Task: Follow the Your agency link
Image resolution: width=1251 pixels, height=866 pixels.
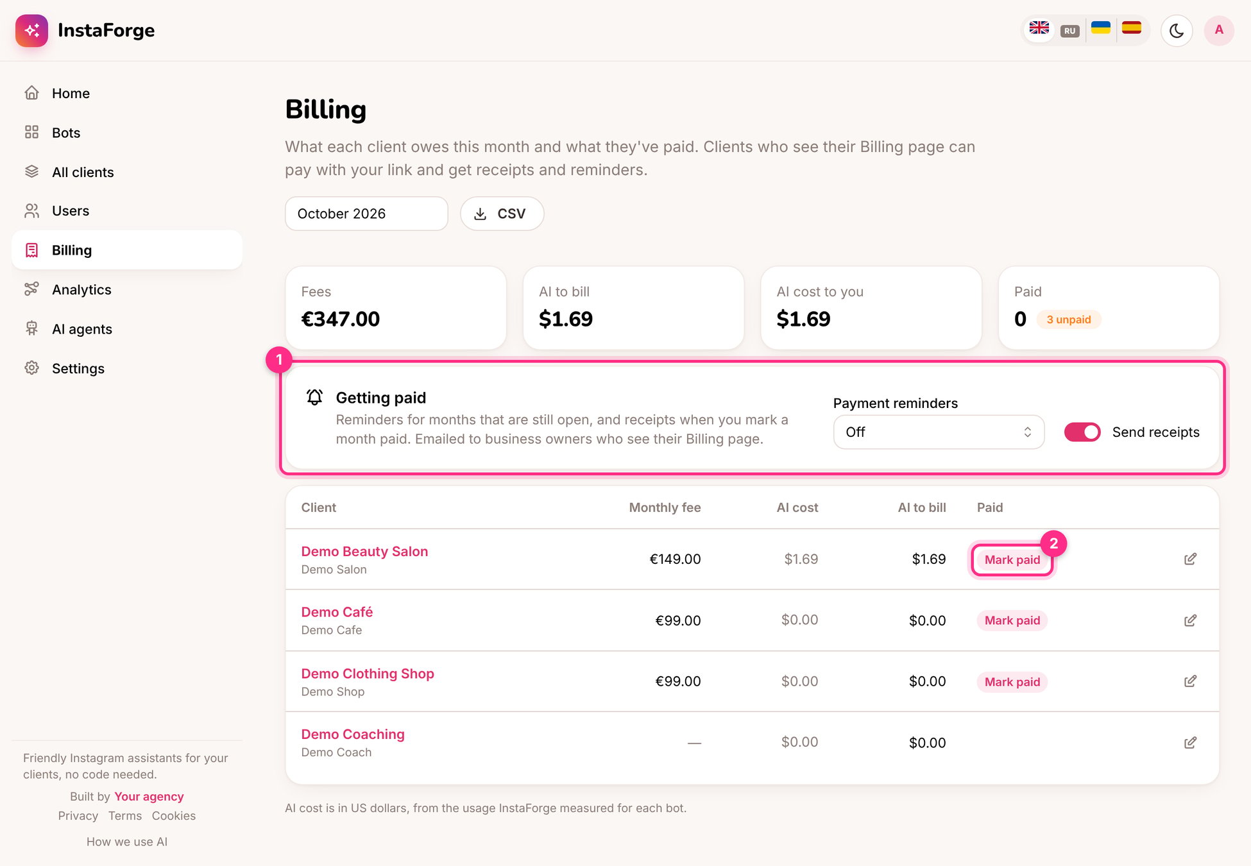Action: pos(149,797)
